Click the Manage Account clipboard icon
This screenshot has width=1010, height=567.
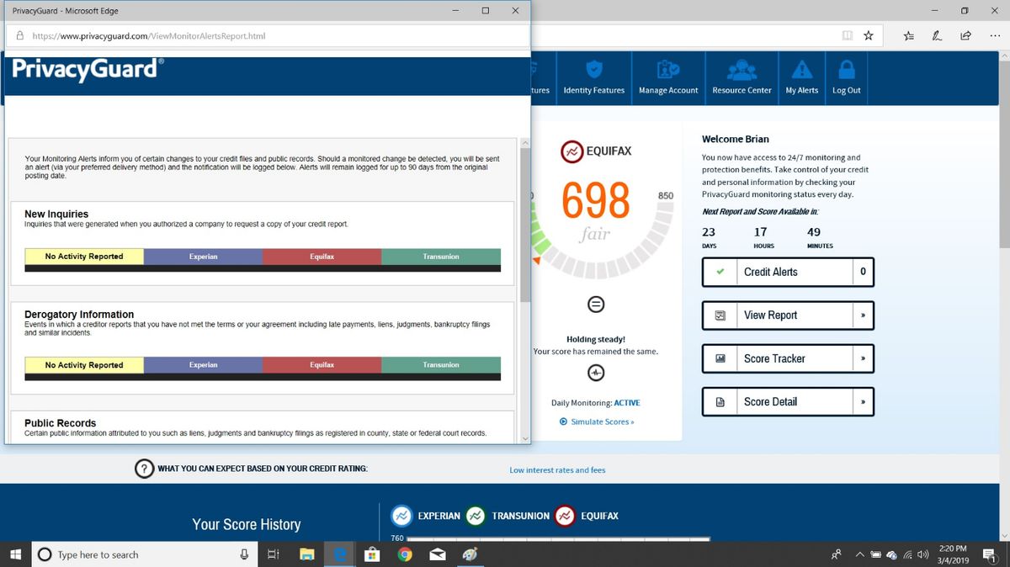pyautogui.click(x=667, y=69)
